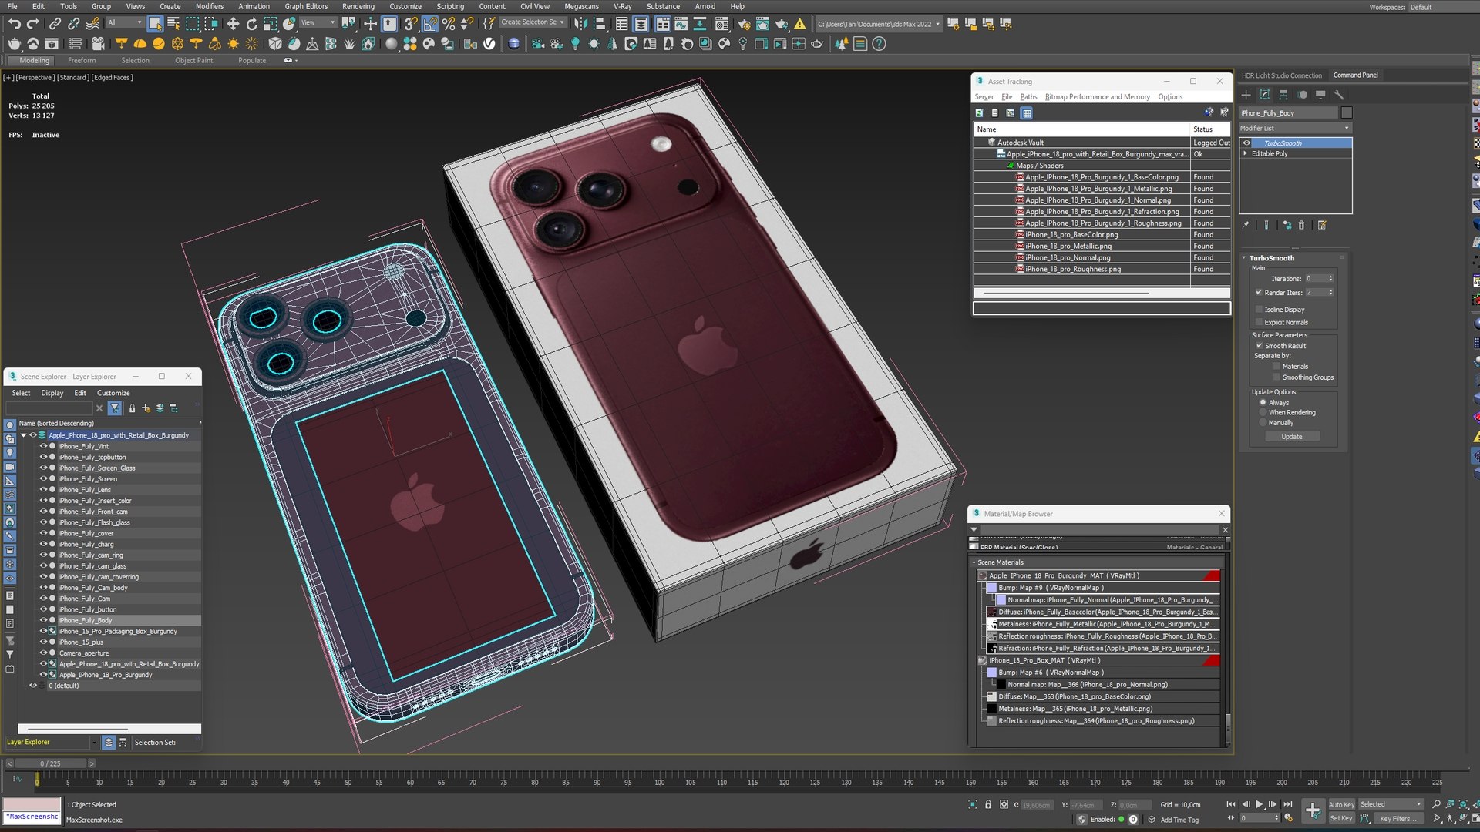Enable the Explicit Normals checkbox
Image resolution: width=1480 pixels, height=832 pixels.
(x=1259, y=323)
